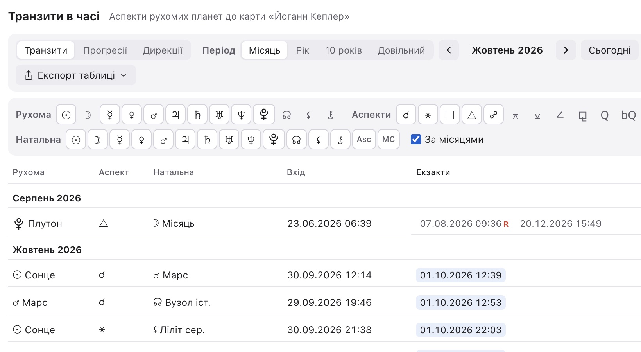Toggle trine aspect filter

tap(472, 115)
